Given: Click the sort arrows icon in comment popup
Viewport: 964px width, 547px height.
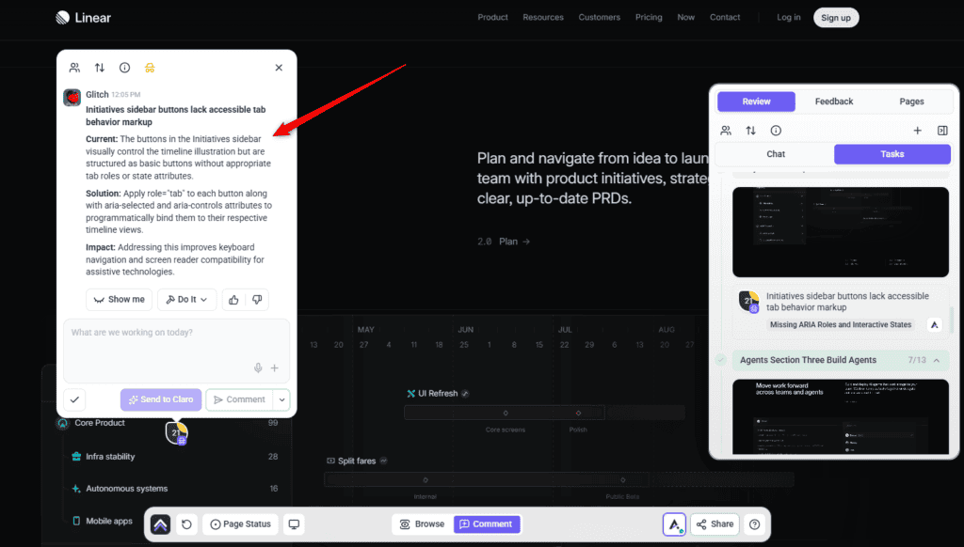Looking at the screenshot, I should [x=100, y=68].
